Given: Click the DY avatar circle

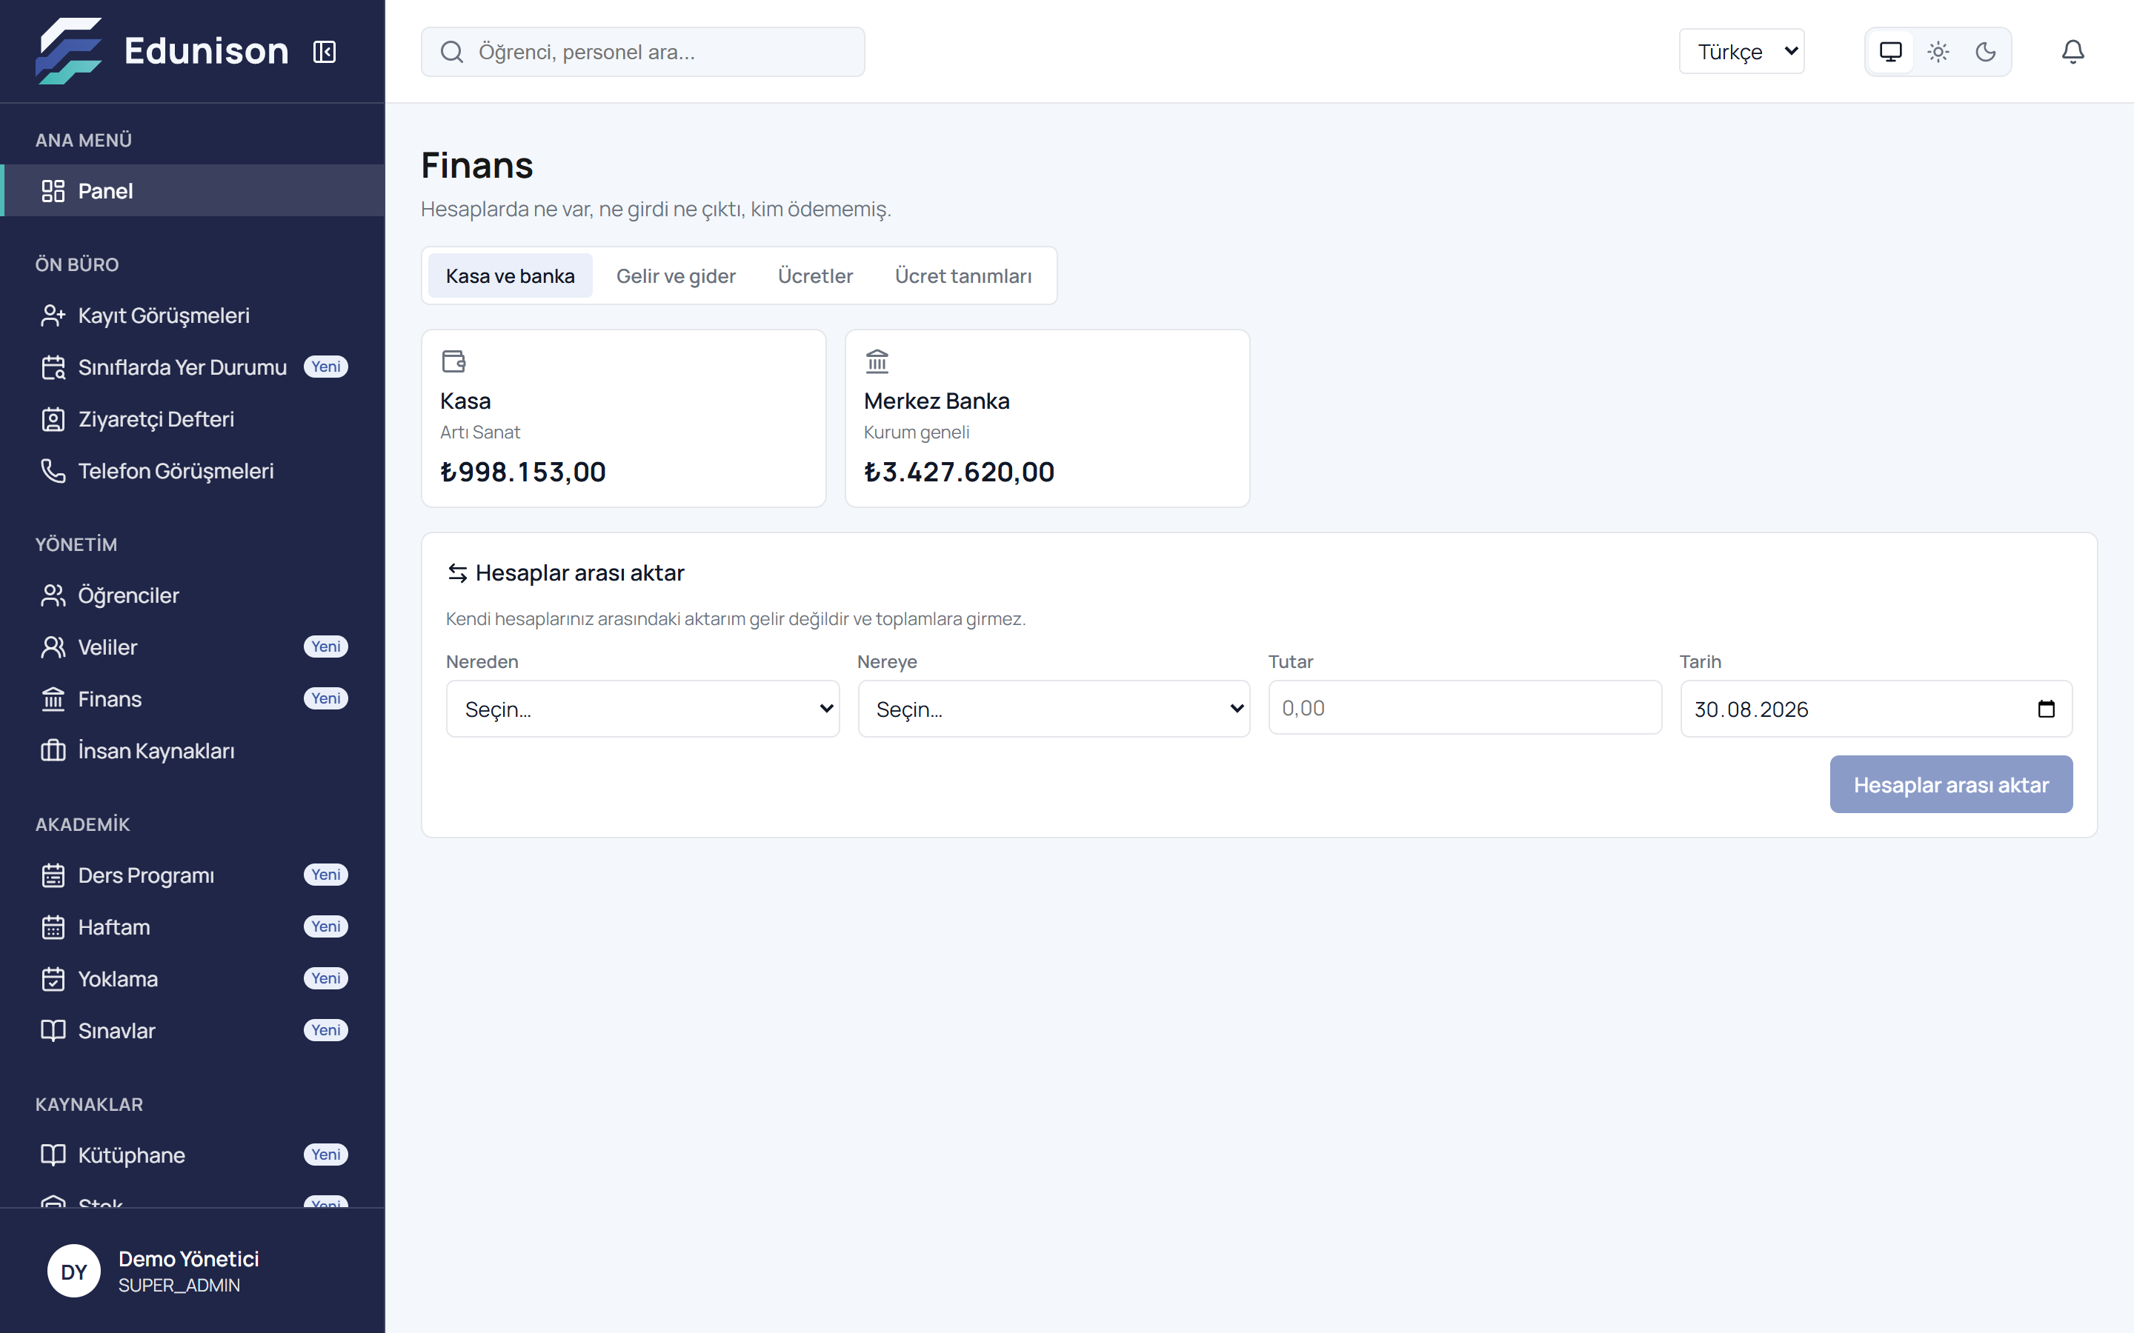Looking at the screenshot, I should [x=74, y=1272].
